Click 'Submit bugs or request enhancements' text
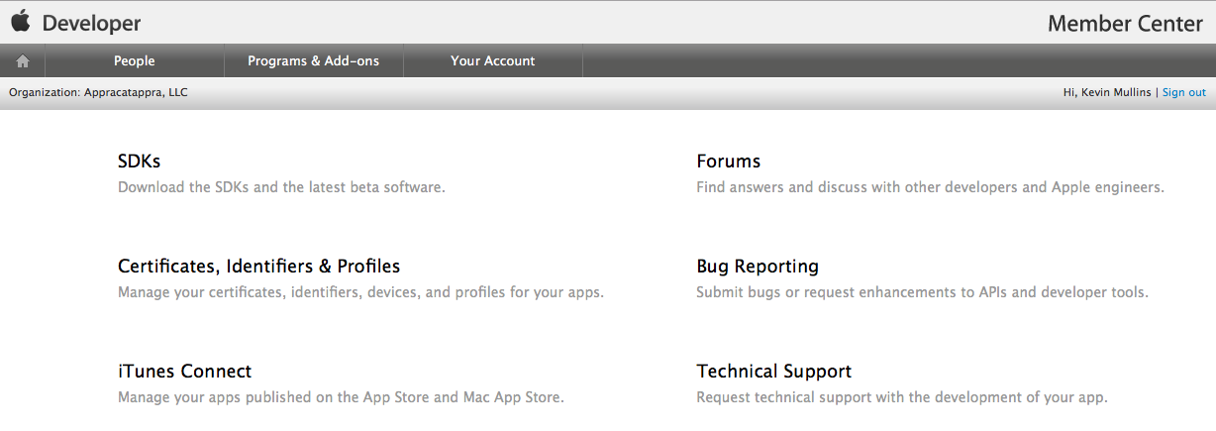The image size is (1216, 431). (x=922, y=292)
